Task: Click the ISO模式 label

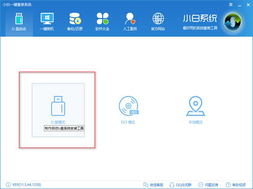Action: tap(128, 122)
